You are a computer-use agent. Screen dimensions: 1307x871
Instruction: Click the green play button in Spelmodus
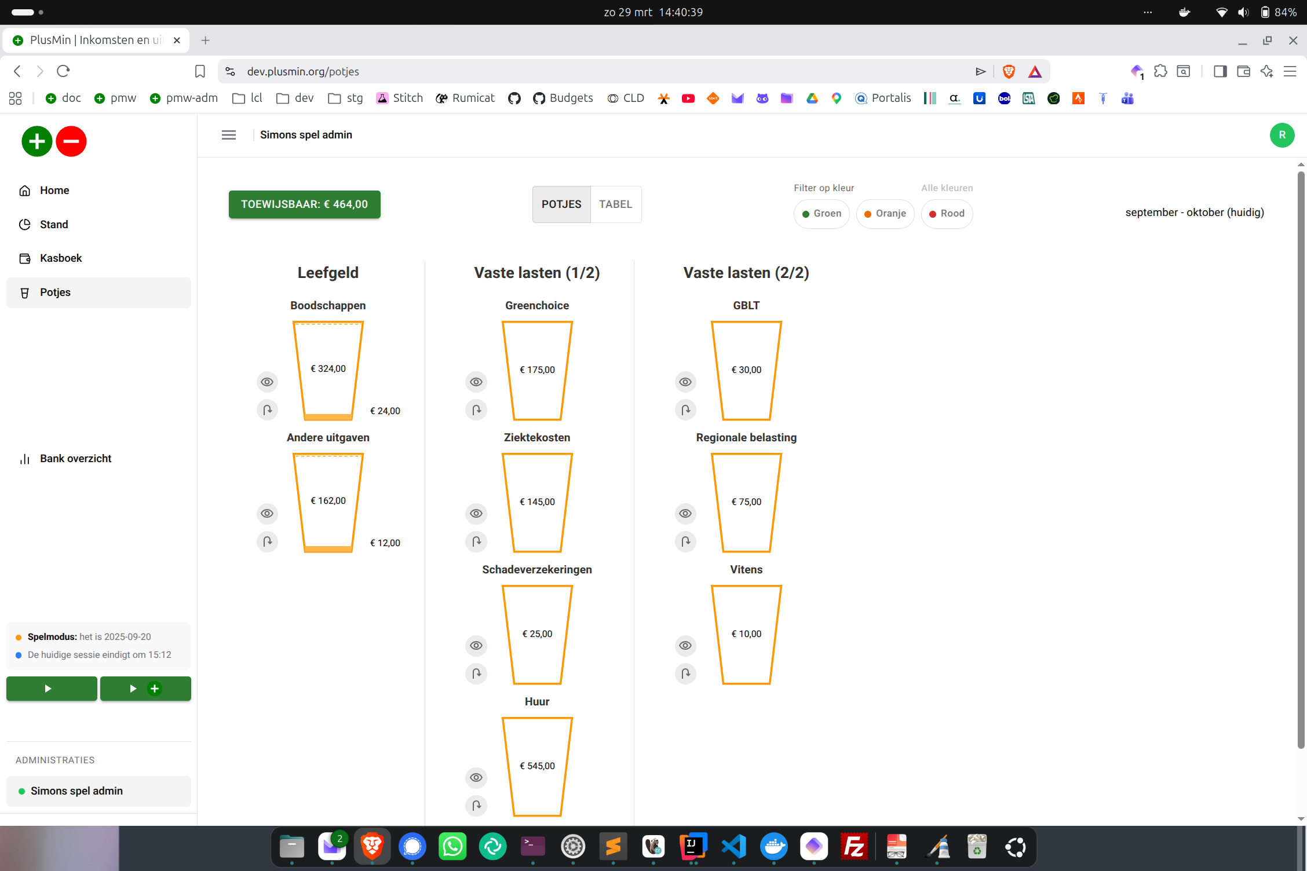pos(52,689)
